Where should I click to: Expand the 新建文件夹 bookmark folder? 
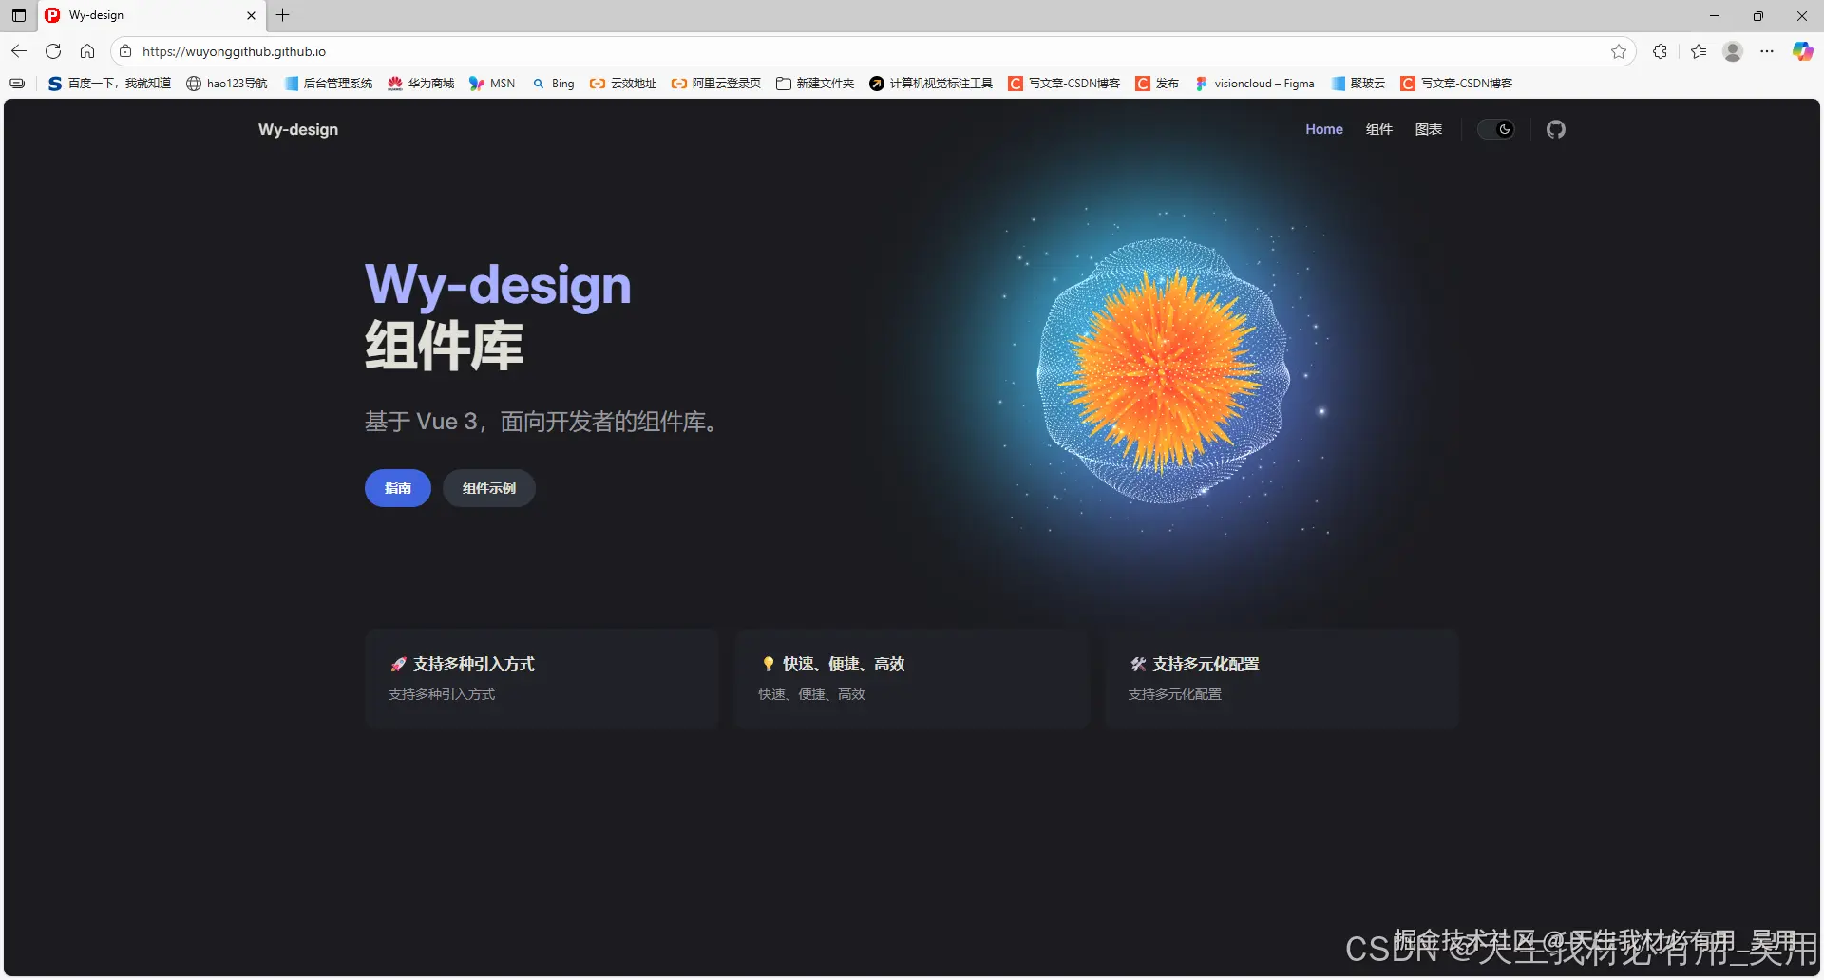pos(815,84)
